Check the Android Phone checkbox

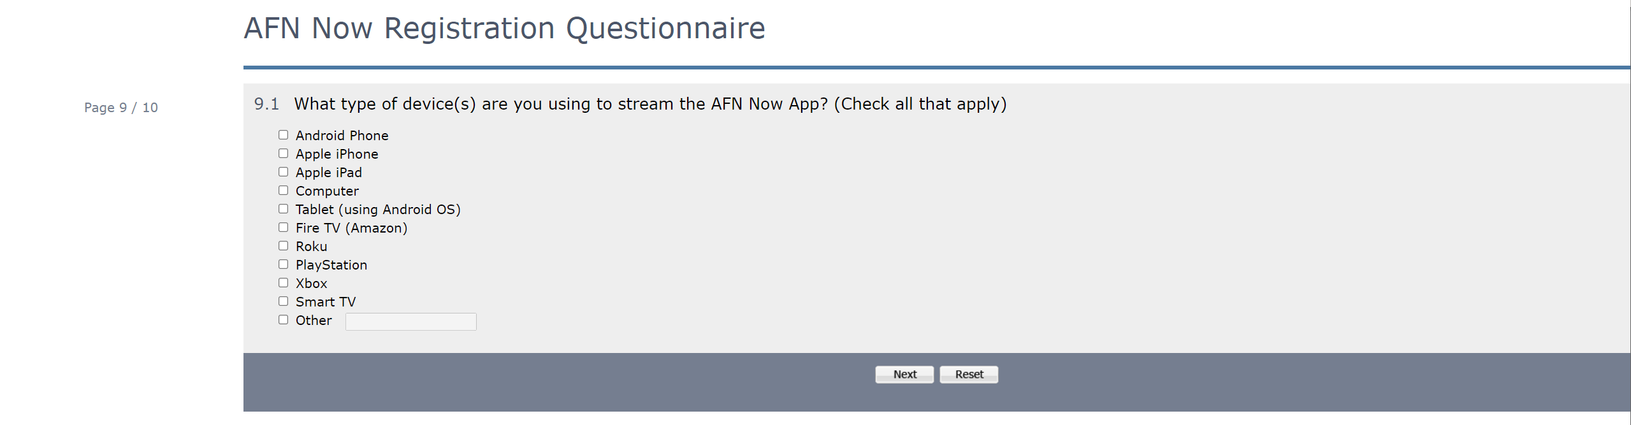click(283, 135)
